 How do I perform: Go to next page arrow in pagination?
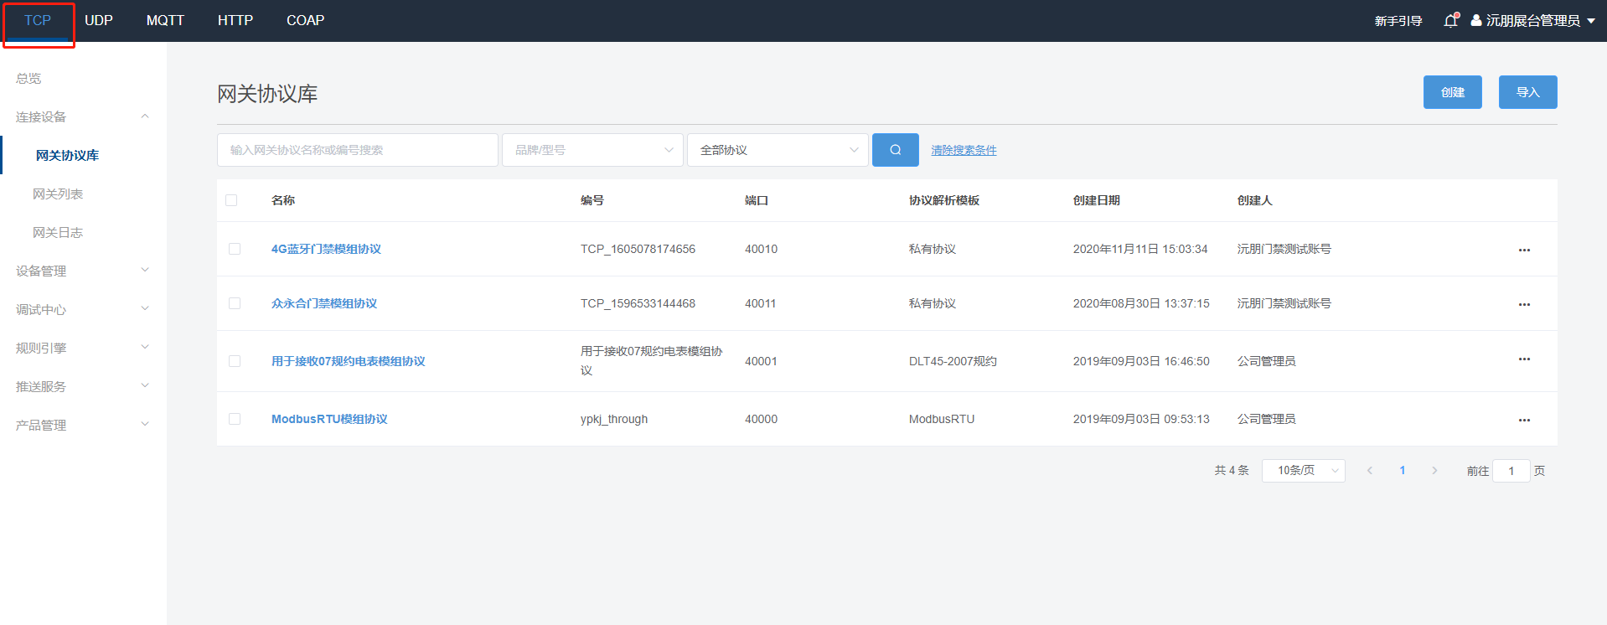pos(1434,471)
